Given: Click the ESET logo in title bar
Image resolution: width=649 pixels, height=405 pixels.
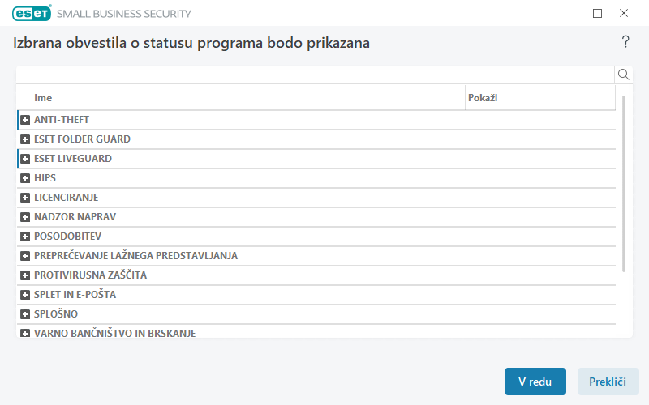Looking at the screenshot, I should coord(31,13).
